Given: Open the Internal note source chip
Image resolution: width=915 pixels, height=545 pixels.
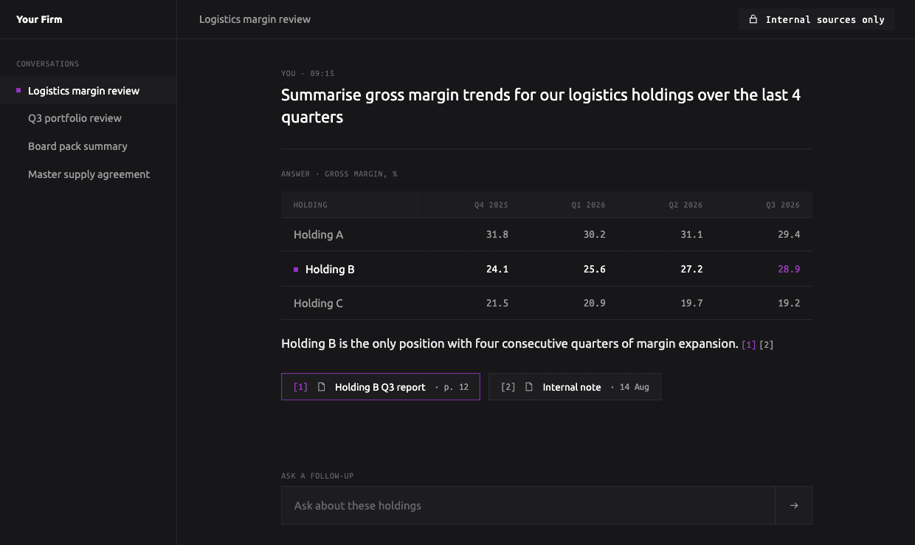Looking at the screenshot, I should click(575, 387).
